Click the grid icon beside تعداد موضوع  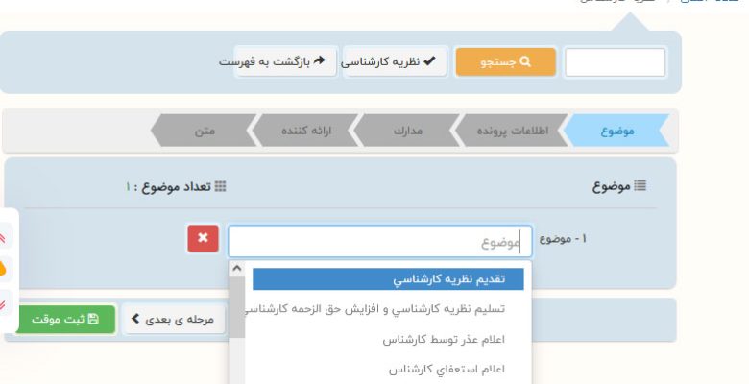pyautogui.click(x=220, y=186)
